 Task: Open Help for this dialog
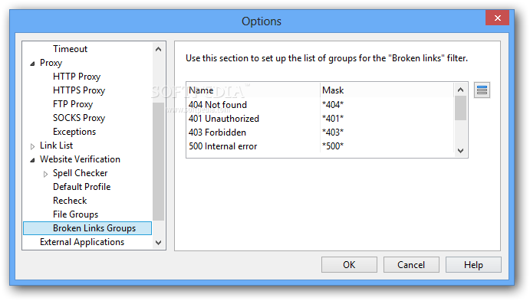tap(473, 264)
